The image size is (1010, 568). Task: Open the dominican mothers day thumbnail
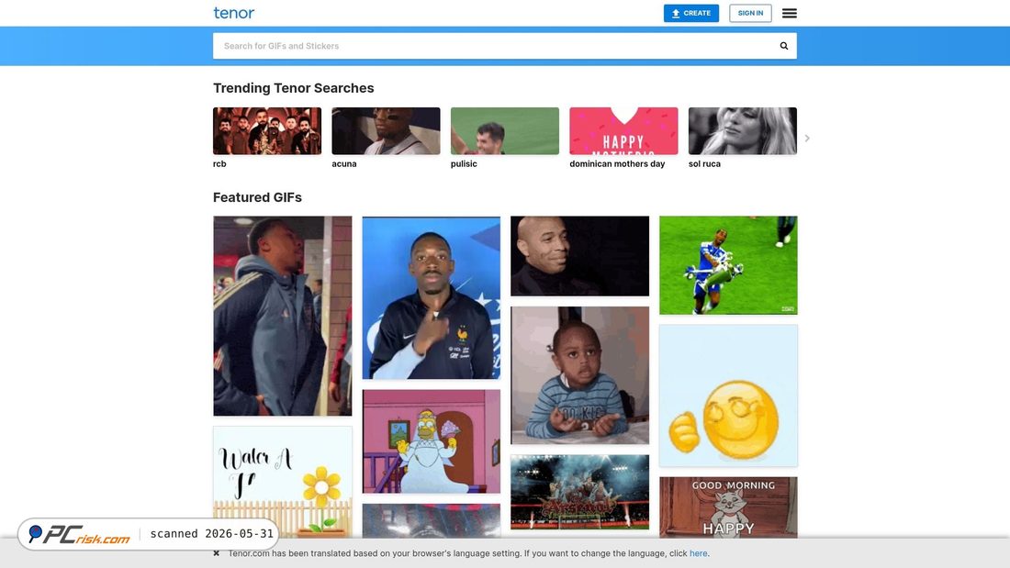(623, 130)
